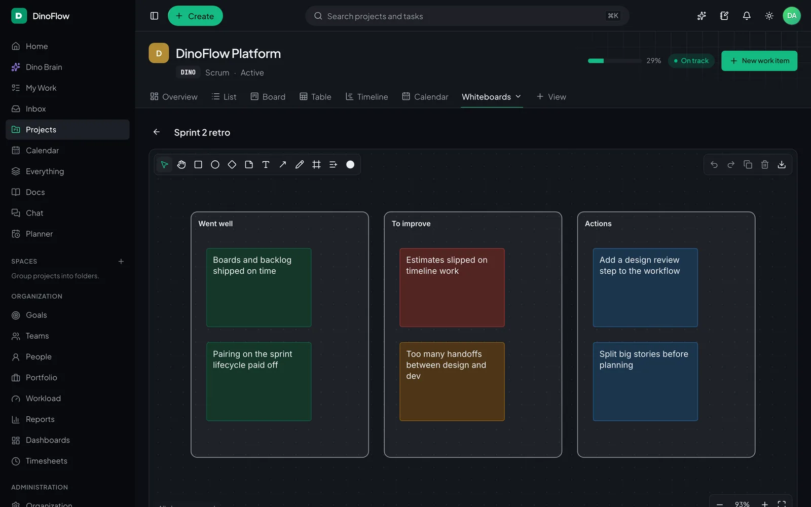
Task: Select the pointer selection tool
Action: [164, 164]
